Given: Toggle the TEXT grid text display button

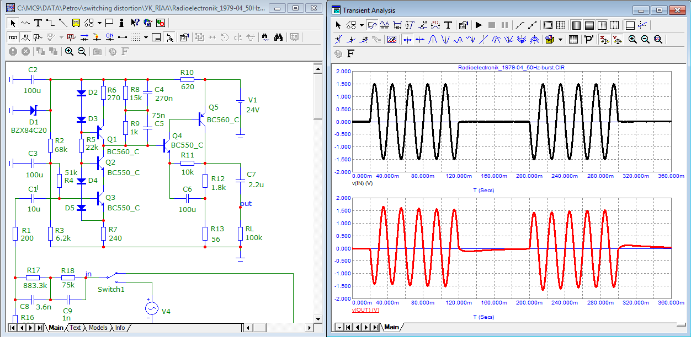Looking at the screenshot, I should (13, 37).
